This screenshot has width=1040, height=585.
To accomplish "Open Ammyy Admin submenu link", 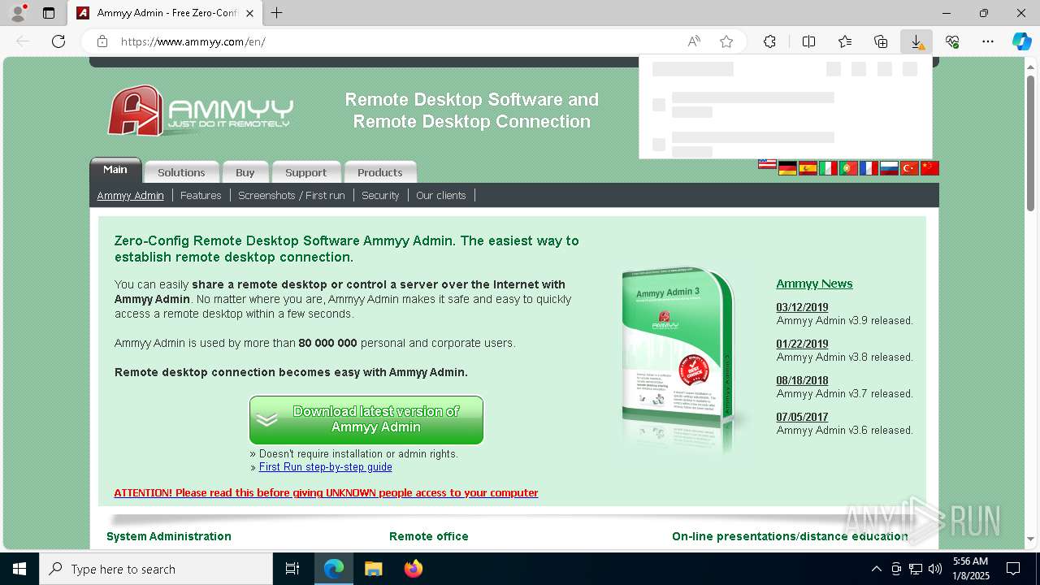I will [x=130, y=195].
